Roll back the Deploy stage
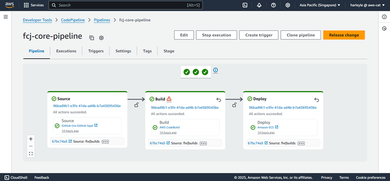 (x=317, y=100)
